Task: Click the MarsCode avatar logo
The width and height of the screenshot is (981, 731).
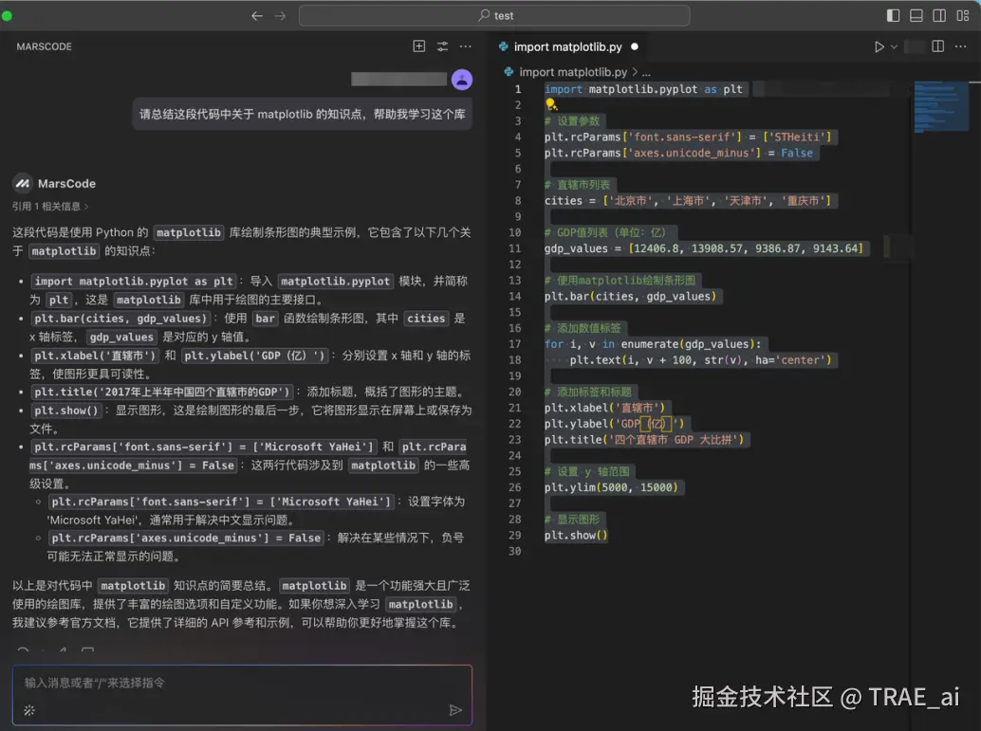Action: [x=23, y=183]
